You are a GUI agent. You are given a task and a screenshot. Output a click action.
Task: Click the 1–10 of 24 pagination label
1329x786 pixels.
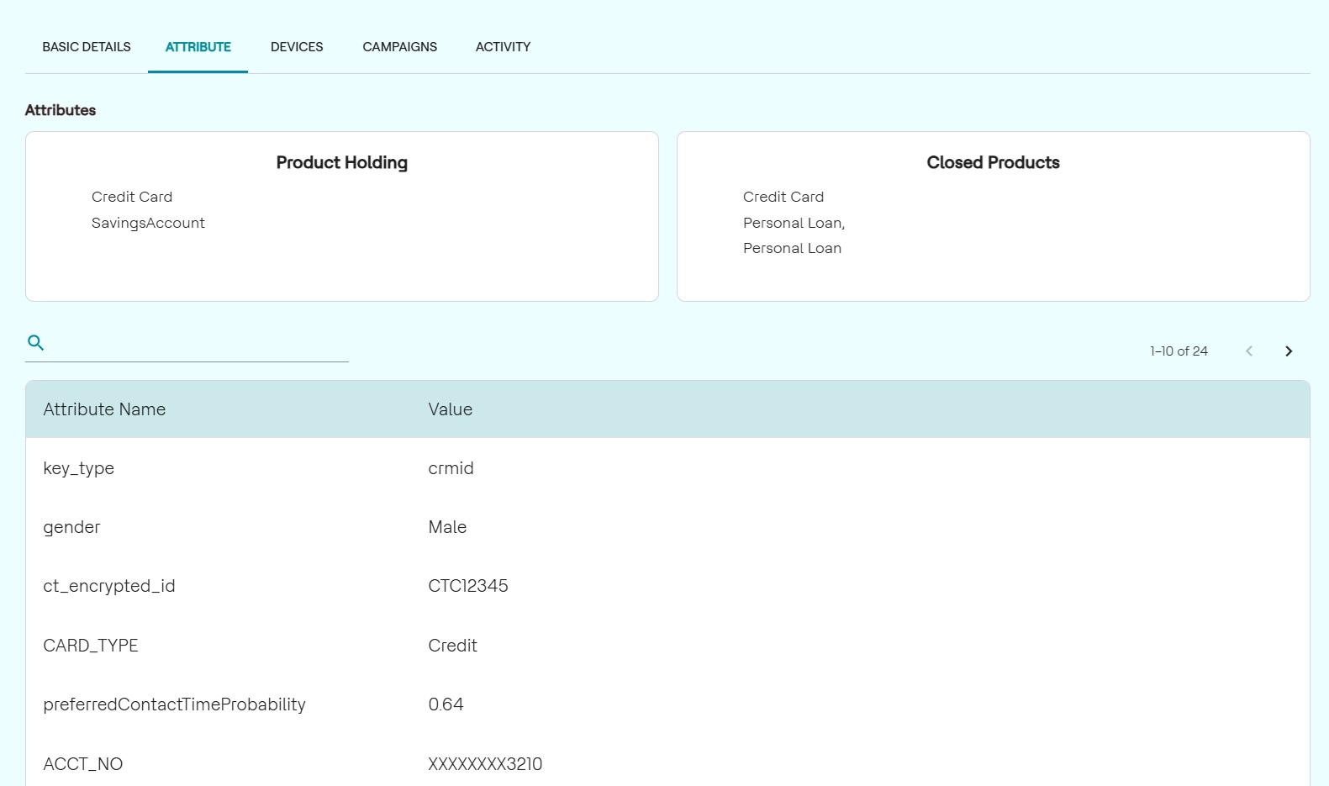[1179, 351]
